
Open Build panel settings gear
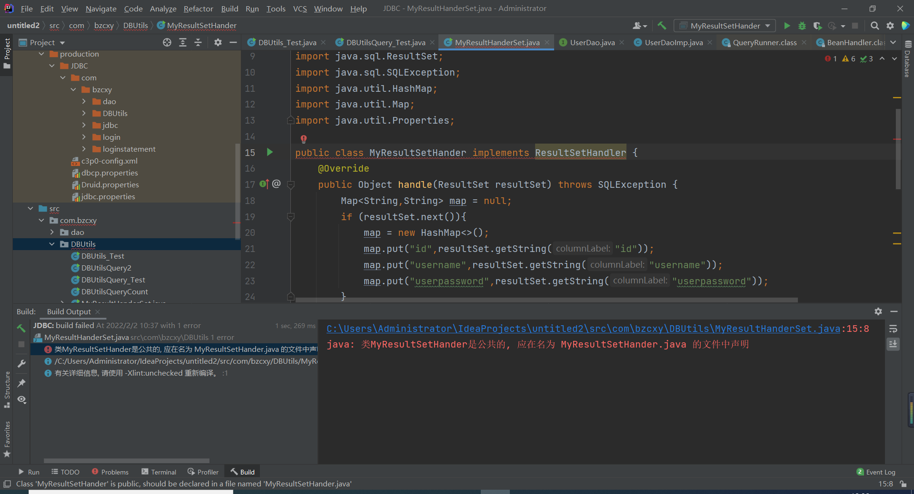[x=878, y=311]
